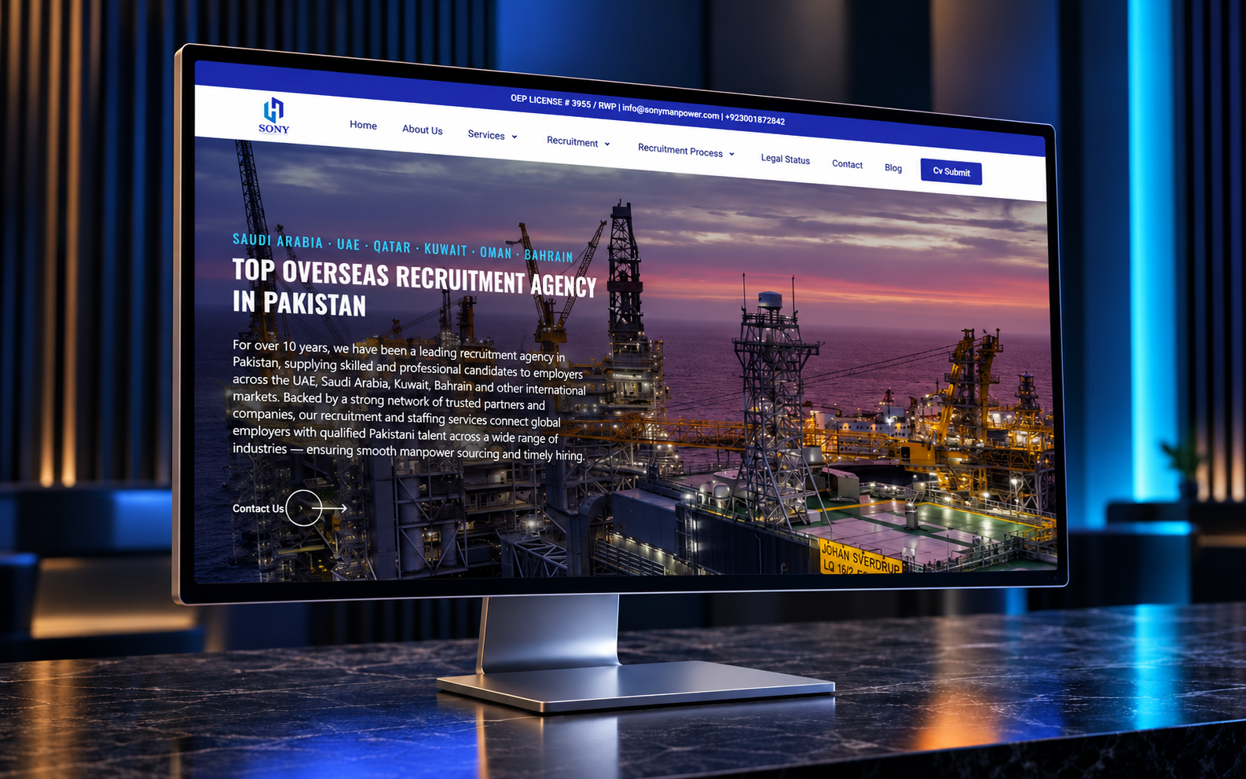Visit the Blog page
Screen dimensions: 1246x779
[893, 168]
